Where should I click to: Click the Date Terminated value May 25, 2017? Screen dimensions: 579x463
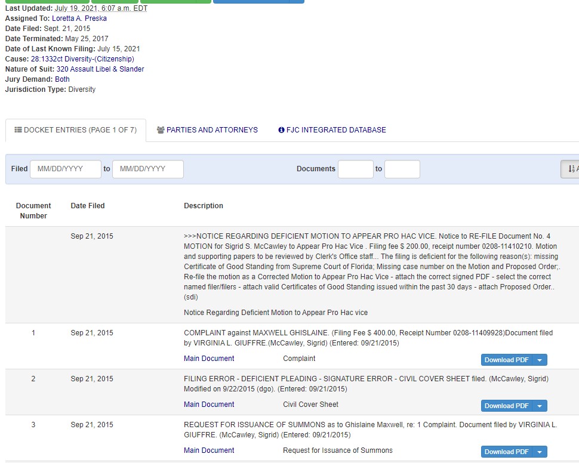(x=87, y=39)
